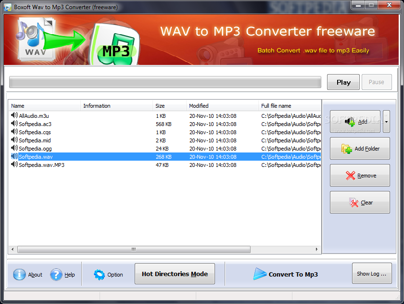
Task: Sort by the Name column header
Action: 45,106
